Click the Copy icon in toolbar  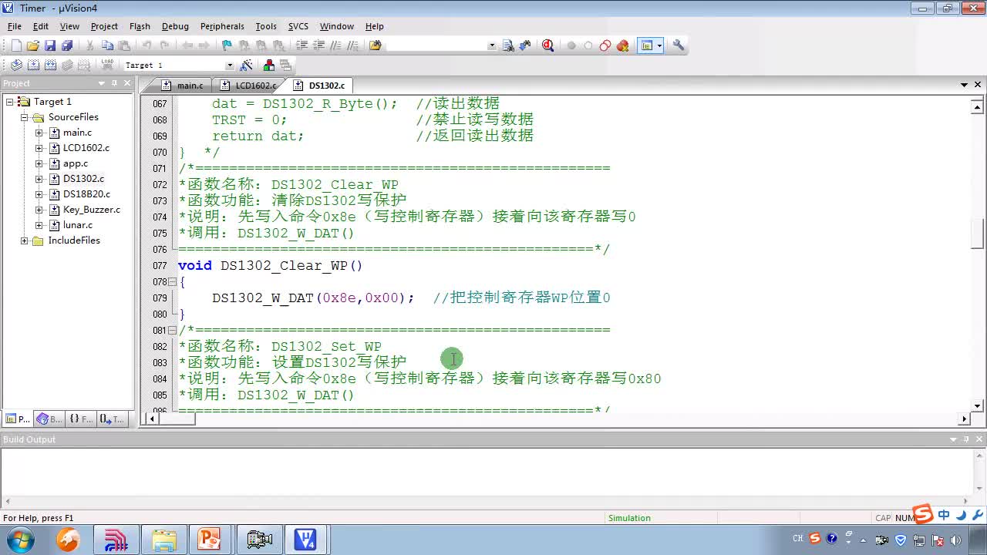click(107, 45)
